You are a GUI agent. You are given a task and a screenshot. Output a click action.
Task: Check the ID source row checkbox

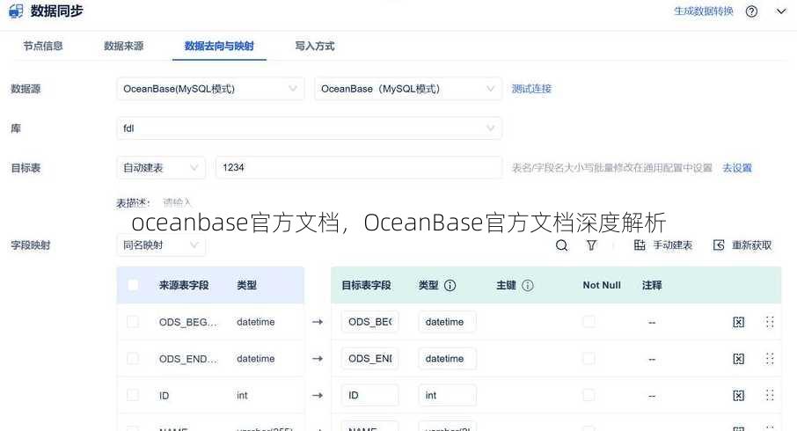133,395
